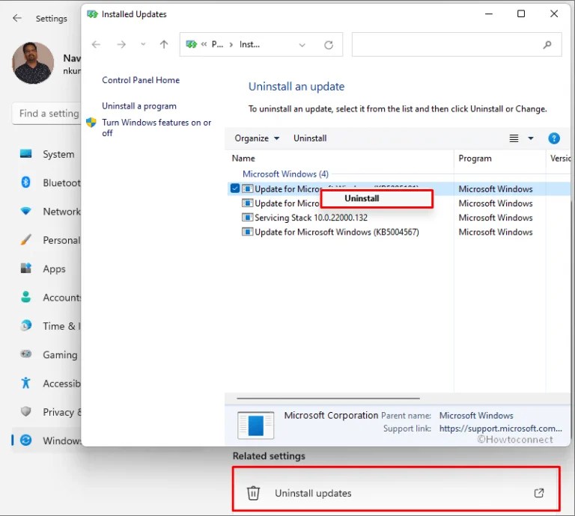
Task: Sort by the Name column header
Action: [243, 159]
